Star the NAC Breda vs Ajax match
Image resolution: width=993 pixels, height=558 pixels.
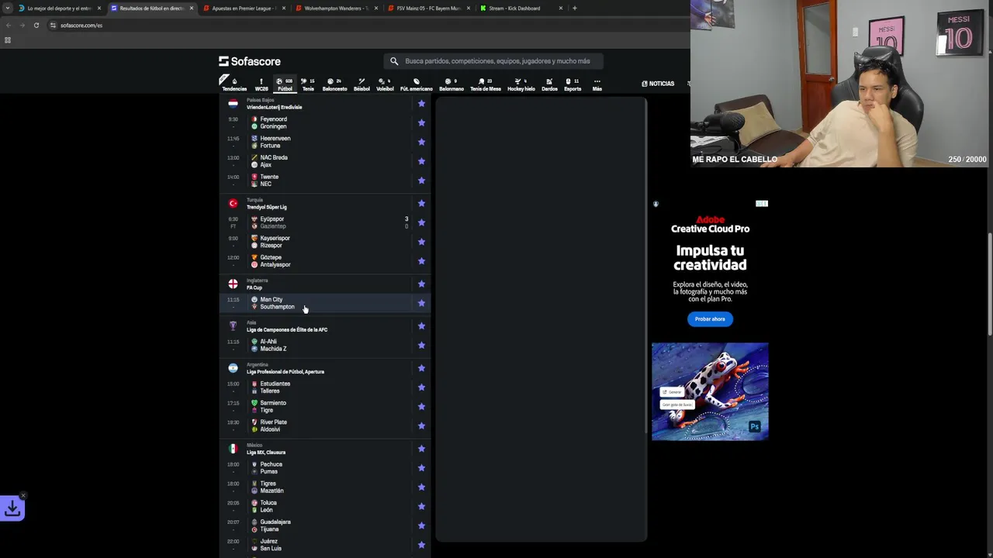coord(421,161)
